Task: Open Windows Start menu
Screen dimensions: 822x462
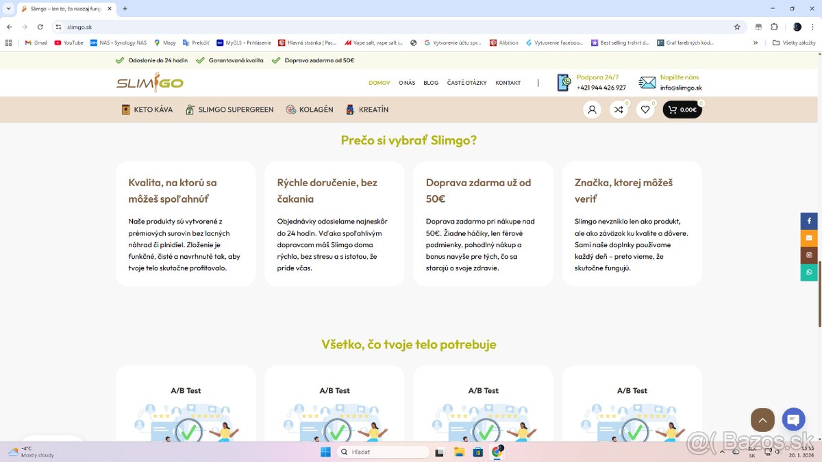Action: click(x=325, y=452)
